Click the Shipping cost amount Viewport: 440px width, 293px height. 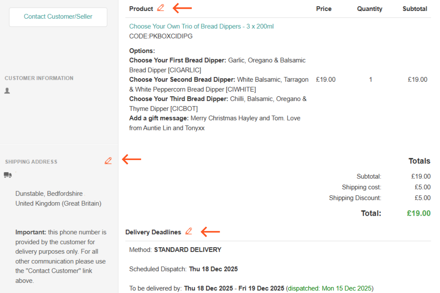[x=422, y=187]
